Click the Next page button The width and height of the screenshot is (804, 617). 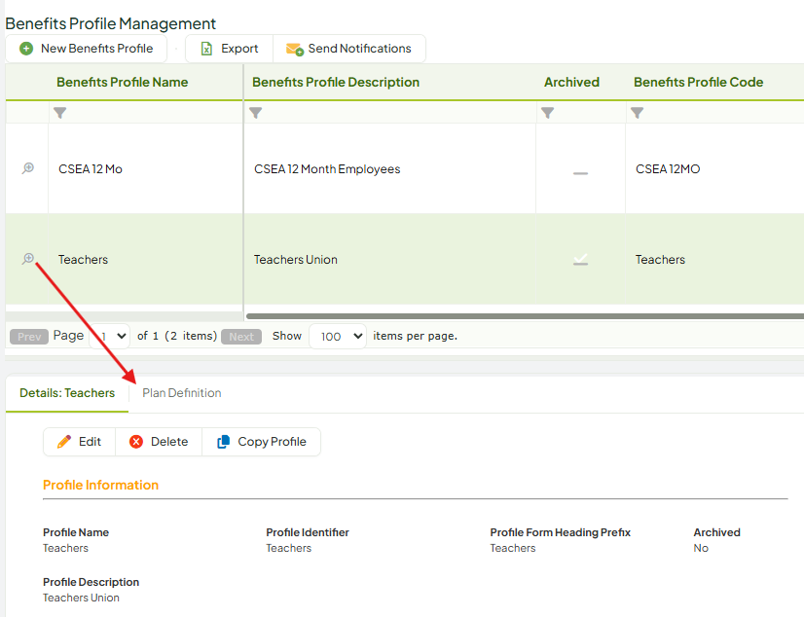pos(241,336)
